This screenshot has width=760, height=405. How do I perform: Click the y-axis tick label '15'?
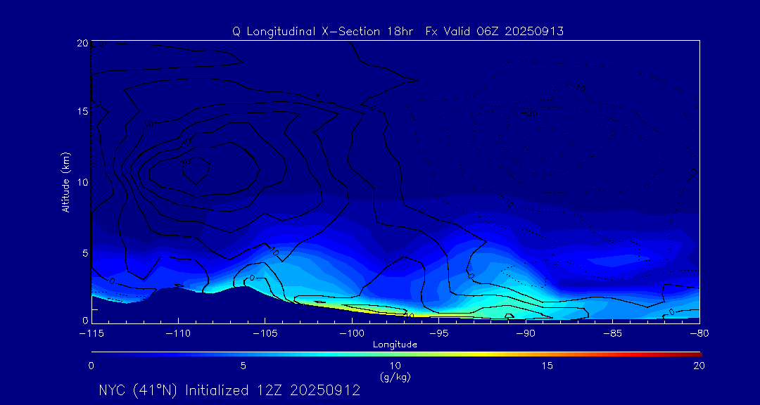pyautogui.click(x=81, y=112)
